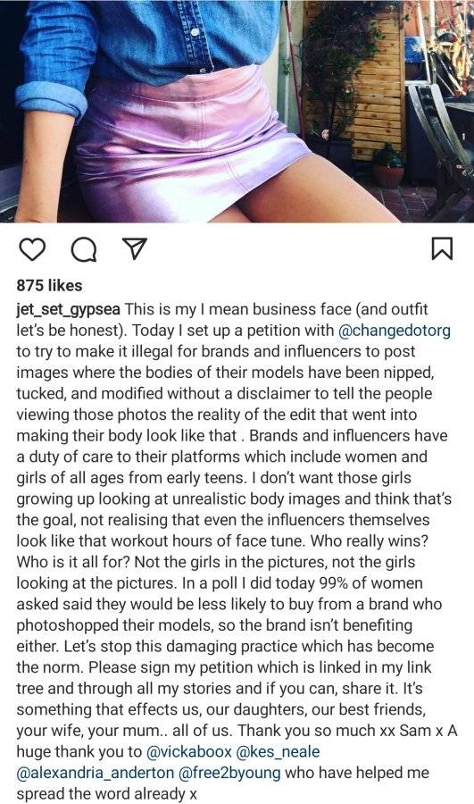Tap the heart like icon
The image size is (474, 804).
pyautogui.click(x=33, y=249)
